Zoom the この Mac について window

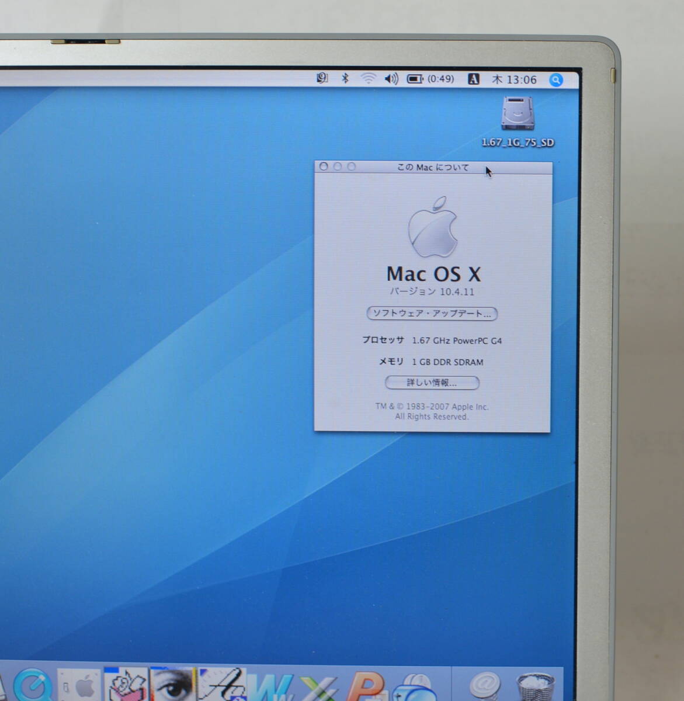pyautogui.click(x=352, y=166)
